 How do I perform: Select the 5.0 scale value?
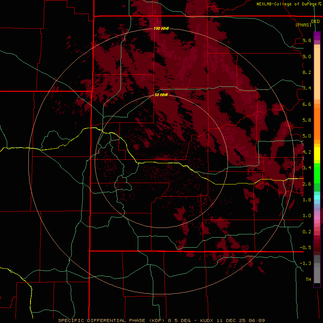point(307,136)
